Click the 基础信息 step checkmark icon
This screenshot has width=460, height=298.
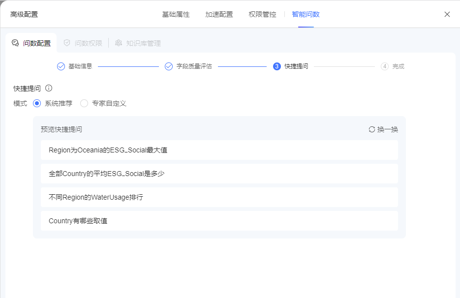[61, 66]
